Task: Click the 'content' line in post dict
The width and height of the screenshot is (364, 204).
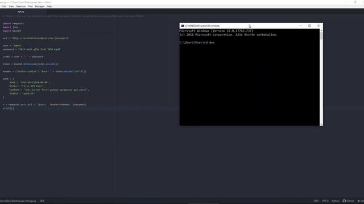Action: click(49, 90)
